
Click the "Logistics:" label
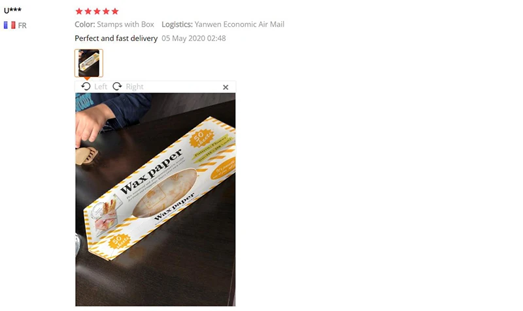[177, 24]
